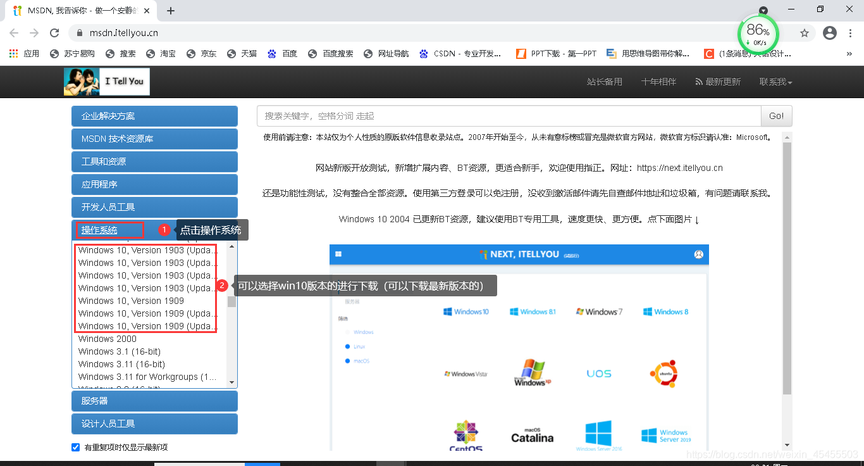Open the Chrome profile avatar
The width and height of the screenshot is (864, 466).
click(x=830, y=33)
